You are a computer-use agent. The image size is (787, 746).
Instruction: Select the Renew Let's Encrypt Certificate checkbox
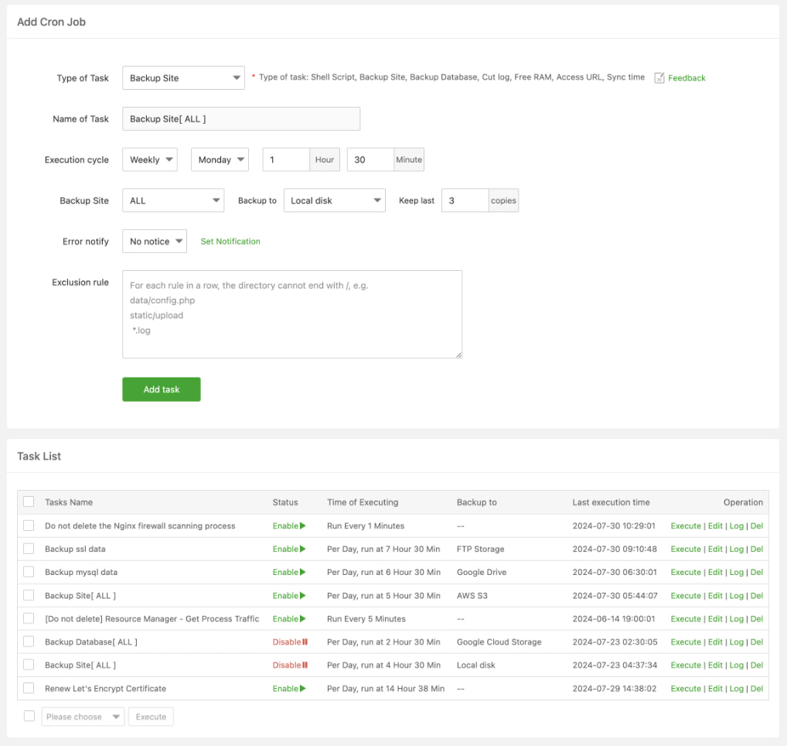click(29, 688)
